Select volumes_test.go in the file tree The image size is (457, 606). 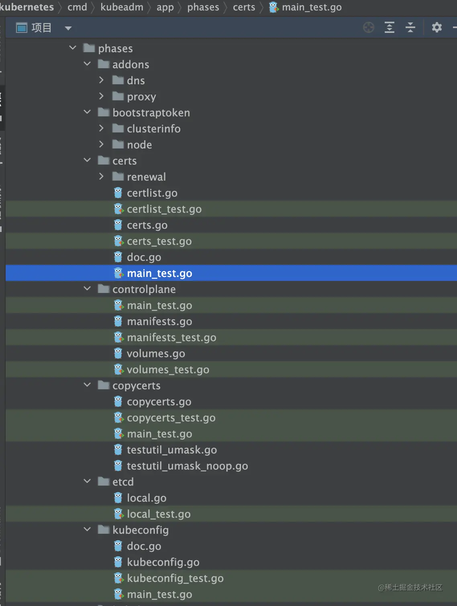[231, 369]
